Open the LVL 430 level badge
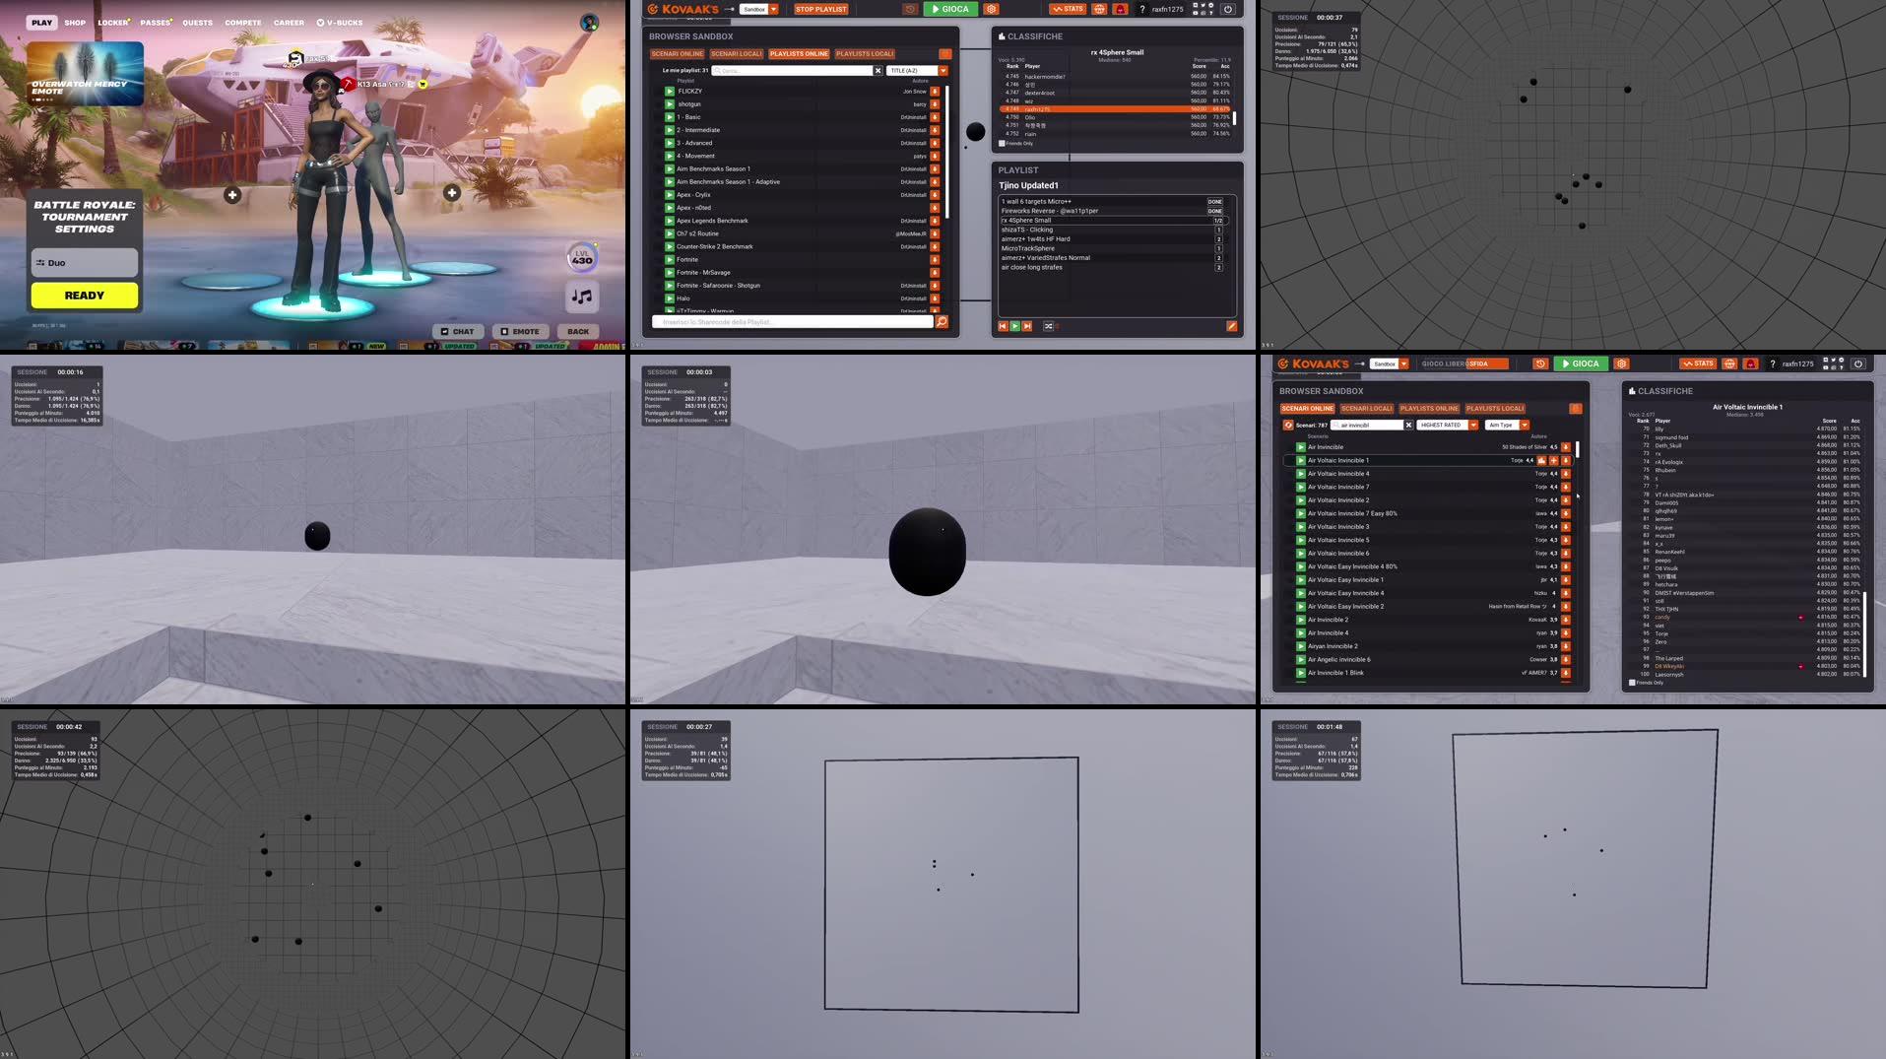Image resolution: width=1886 pixels, height=1059 pixels. [x=582, y=258]
